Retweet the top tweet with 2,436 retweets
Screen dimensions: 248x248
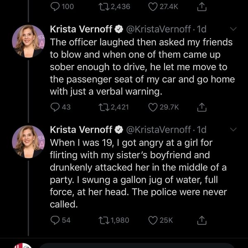pyautogui.click(x=103, y=7)
